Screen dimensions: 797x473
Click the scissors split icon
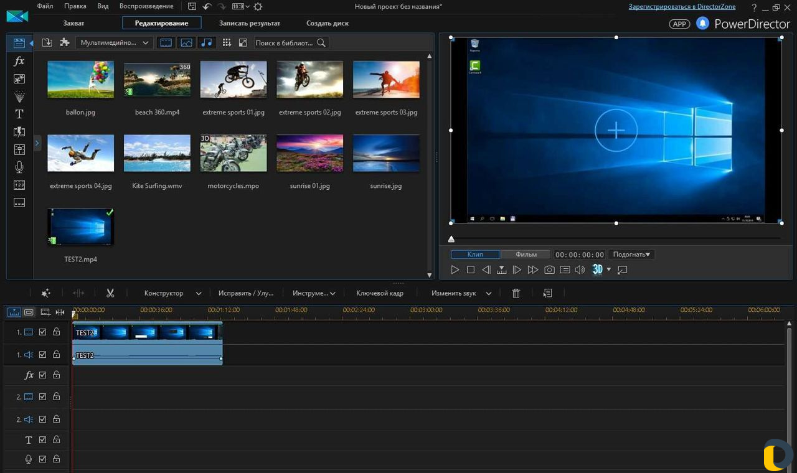[110, 293]
